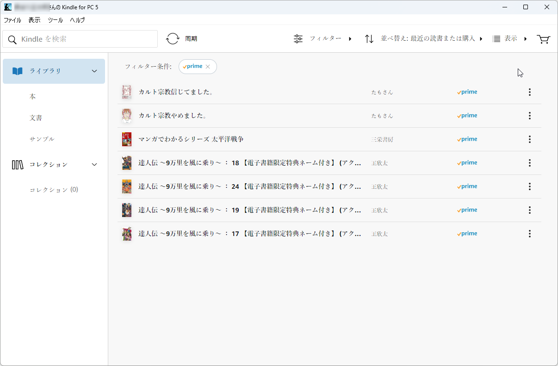The width and height of the screenshot is (558, 366).
Task: Collapse the コレクション section chevron
Action: pos(94,164)
